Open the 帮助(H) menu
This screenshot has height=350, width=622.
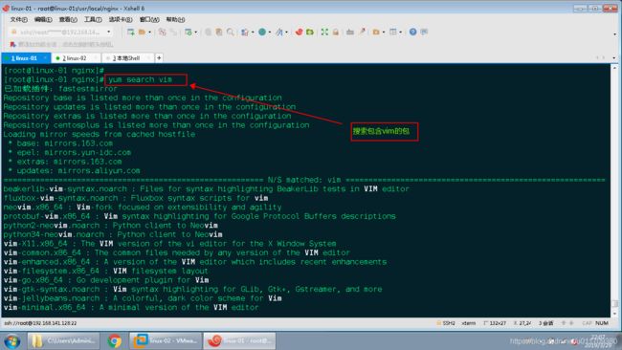tap(175, 19)
